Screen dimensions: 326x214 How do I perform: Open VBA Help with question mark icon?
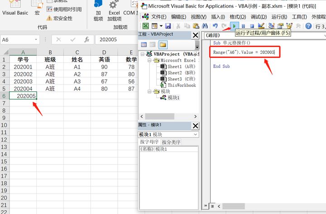(x=308, y=26)
